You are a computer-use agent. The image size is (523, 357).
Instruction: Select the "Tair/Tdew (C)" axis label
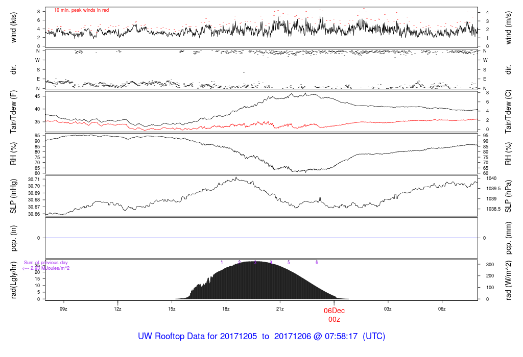click(x=508, y=112)
